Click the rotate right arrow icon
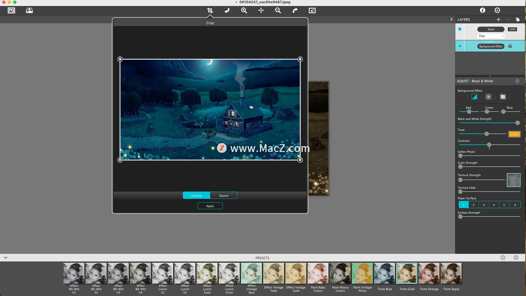Image resolution: width=526 pixels, height=296 pixels. click(295, 10)
